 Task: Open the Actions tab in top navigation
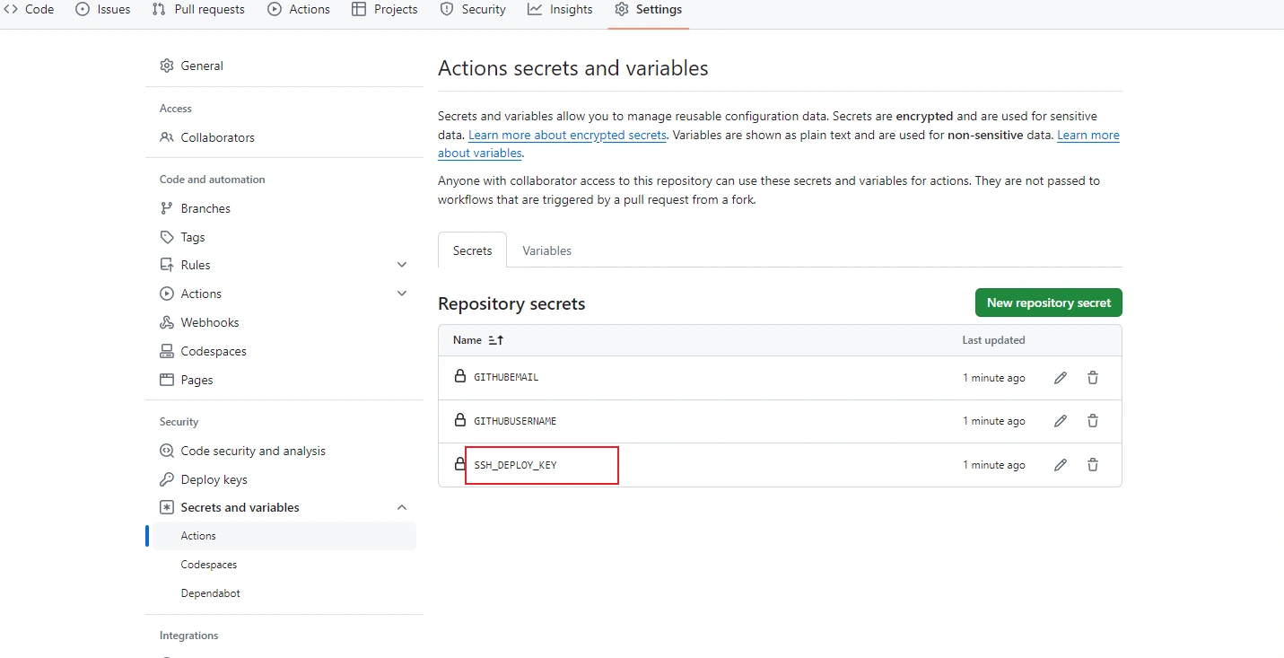(299, 9)
